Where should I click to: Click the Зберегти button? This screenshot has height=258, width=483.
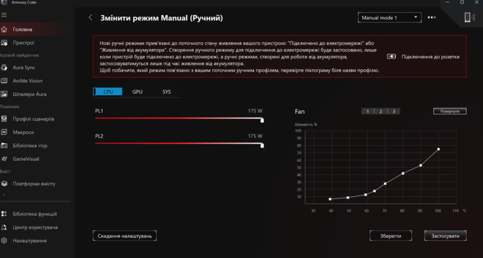point(390,236)
